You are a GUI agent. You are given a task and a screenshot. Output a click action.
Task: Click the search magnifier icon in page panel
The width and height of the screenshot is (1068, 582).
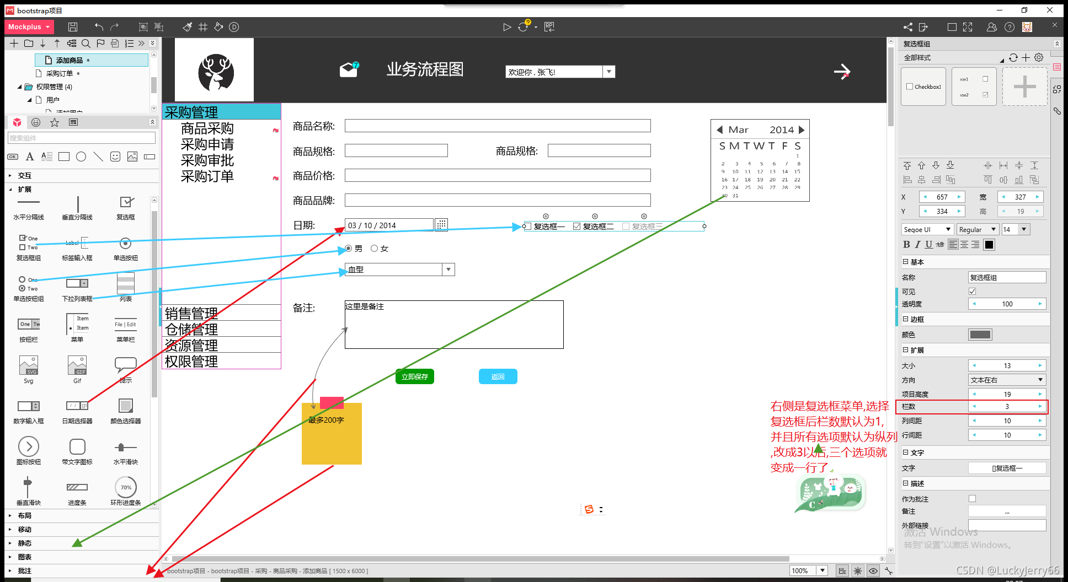[x=86, y=43]
